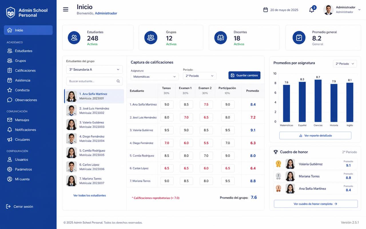
Task: Click the Admin School Personal shield logo
Action: tap(11, 13)
